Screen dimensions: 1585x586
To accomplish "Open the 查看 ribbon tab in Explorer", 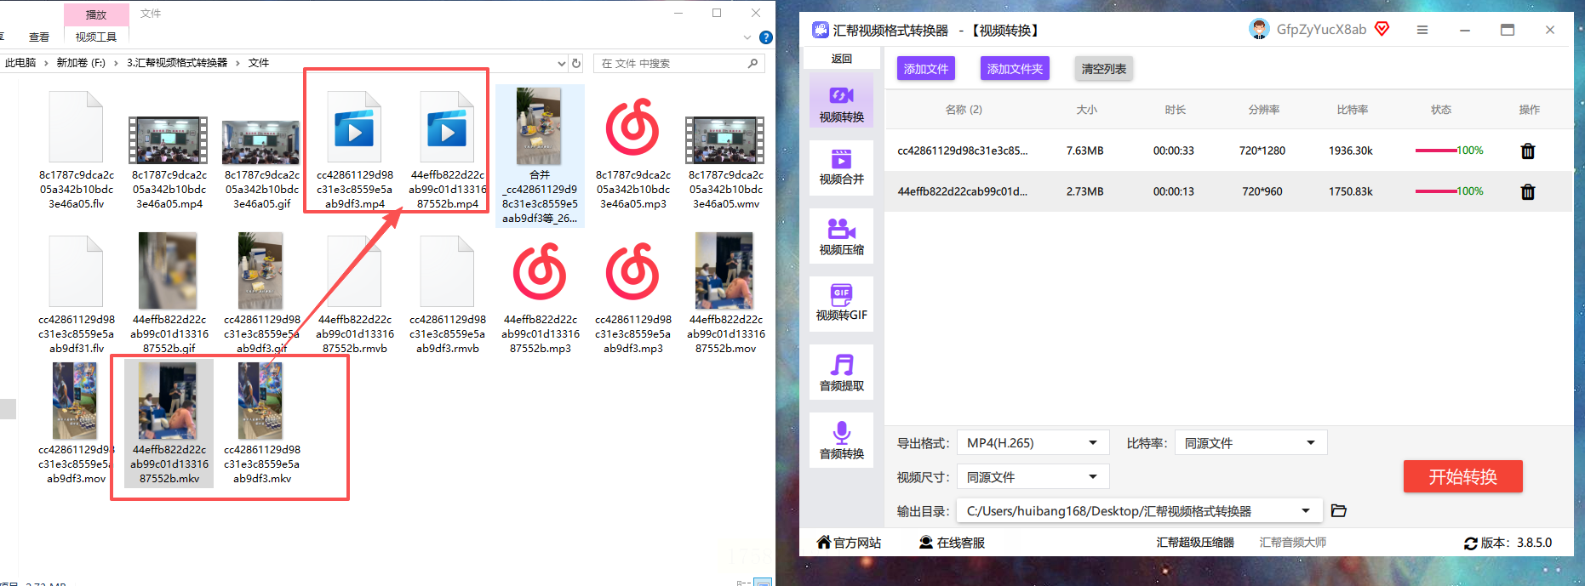I will [x=39, y=37].
